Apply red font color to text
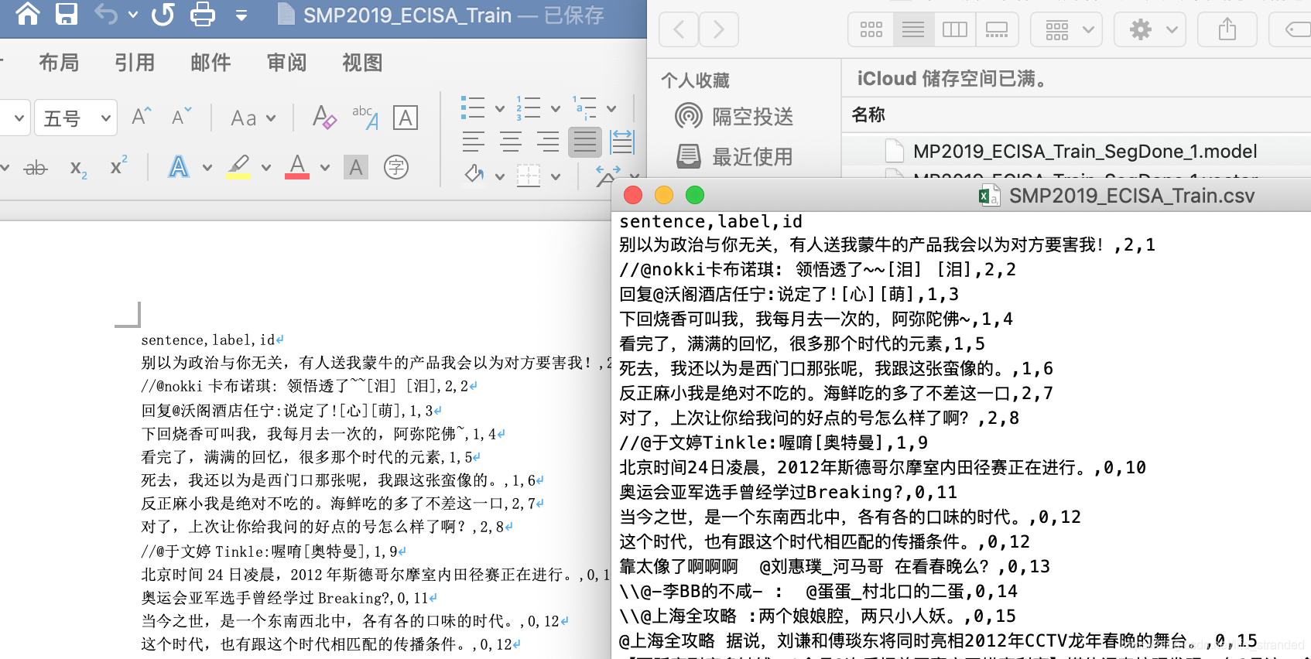Viewport: 1311px width, 659px height. (x=297, y=166)
